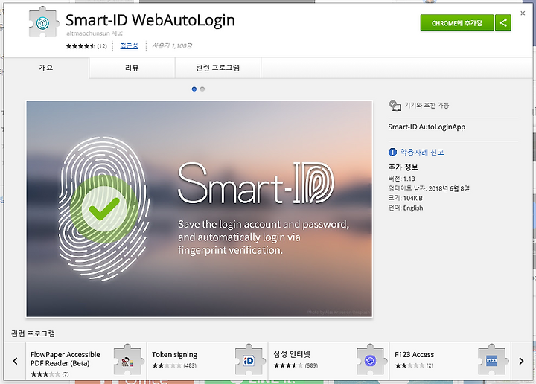Viewport: 536px width, 384px height.
Task: Select the first screenshot carousel dot
Action: (194, 89)
